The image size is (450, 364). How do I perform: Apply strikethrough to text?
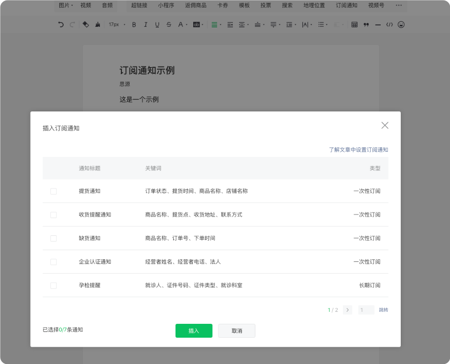coord(168,24)
